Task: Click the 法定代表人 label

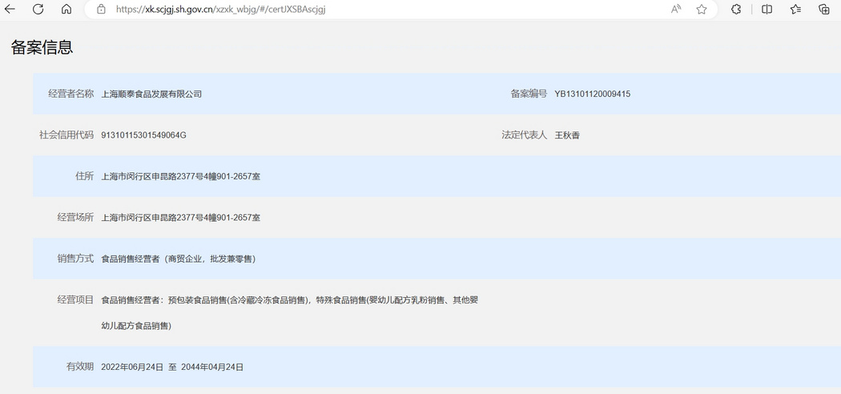Action: [524, 135]
